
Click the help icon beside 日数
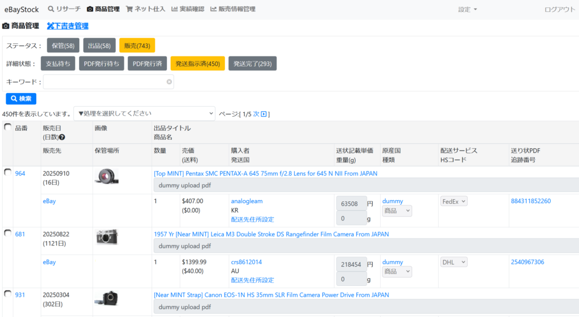pyautogui.click(x=62, y=137)
